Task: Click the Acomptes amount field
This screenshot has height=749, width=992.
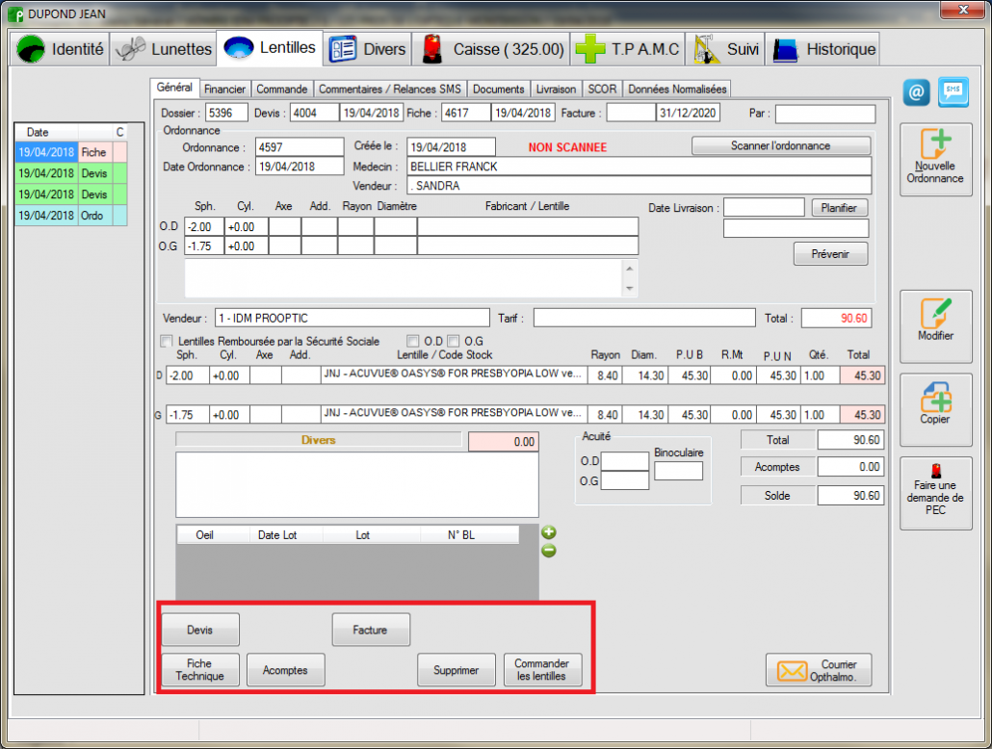Action: pos(849,467)
